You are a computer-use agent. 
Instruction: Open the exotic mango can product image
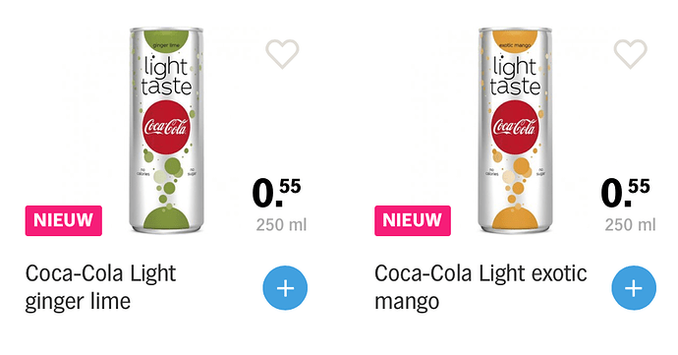(515, 131)
